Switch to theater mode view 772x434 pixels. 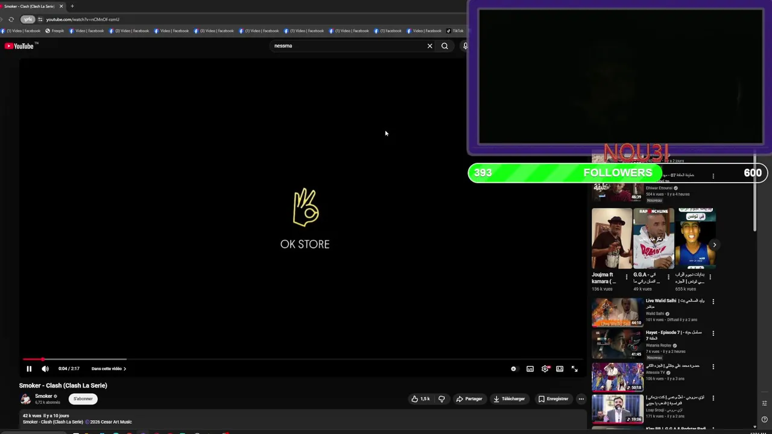click(x=560, y=369)
